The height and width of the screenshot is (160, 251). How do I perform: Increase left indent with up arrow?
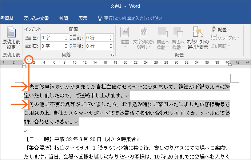pyautogui.click(x=66, y=36)
